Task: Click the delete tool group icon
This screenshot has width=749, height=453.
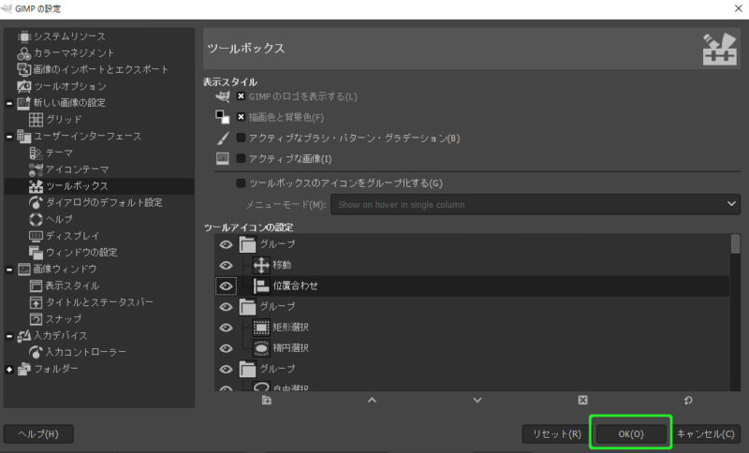Action: tap(582, 400)
